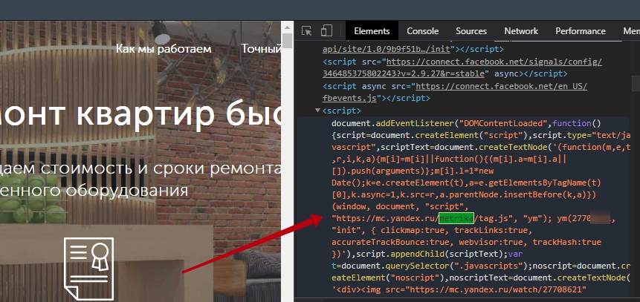Collapse the expanded script node triangle

click(x=317, y=111)
